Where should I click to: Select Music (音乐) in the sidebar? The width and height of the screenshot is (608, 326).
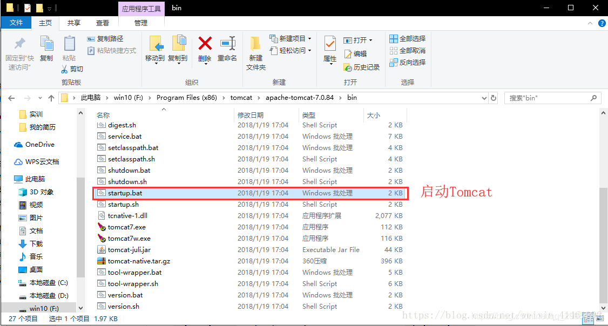coord(31,256)
